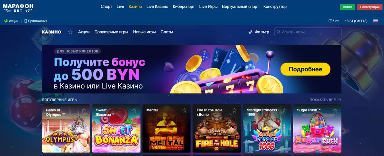The width and height of the screenshot is (384, 156).
Task: Toggle favorite star on Sugar Rush
Action: [335, 111]
